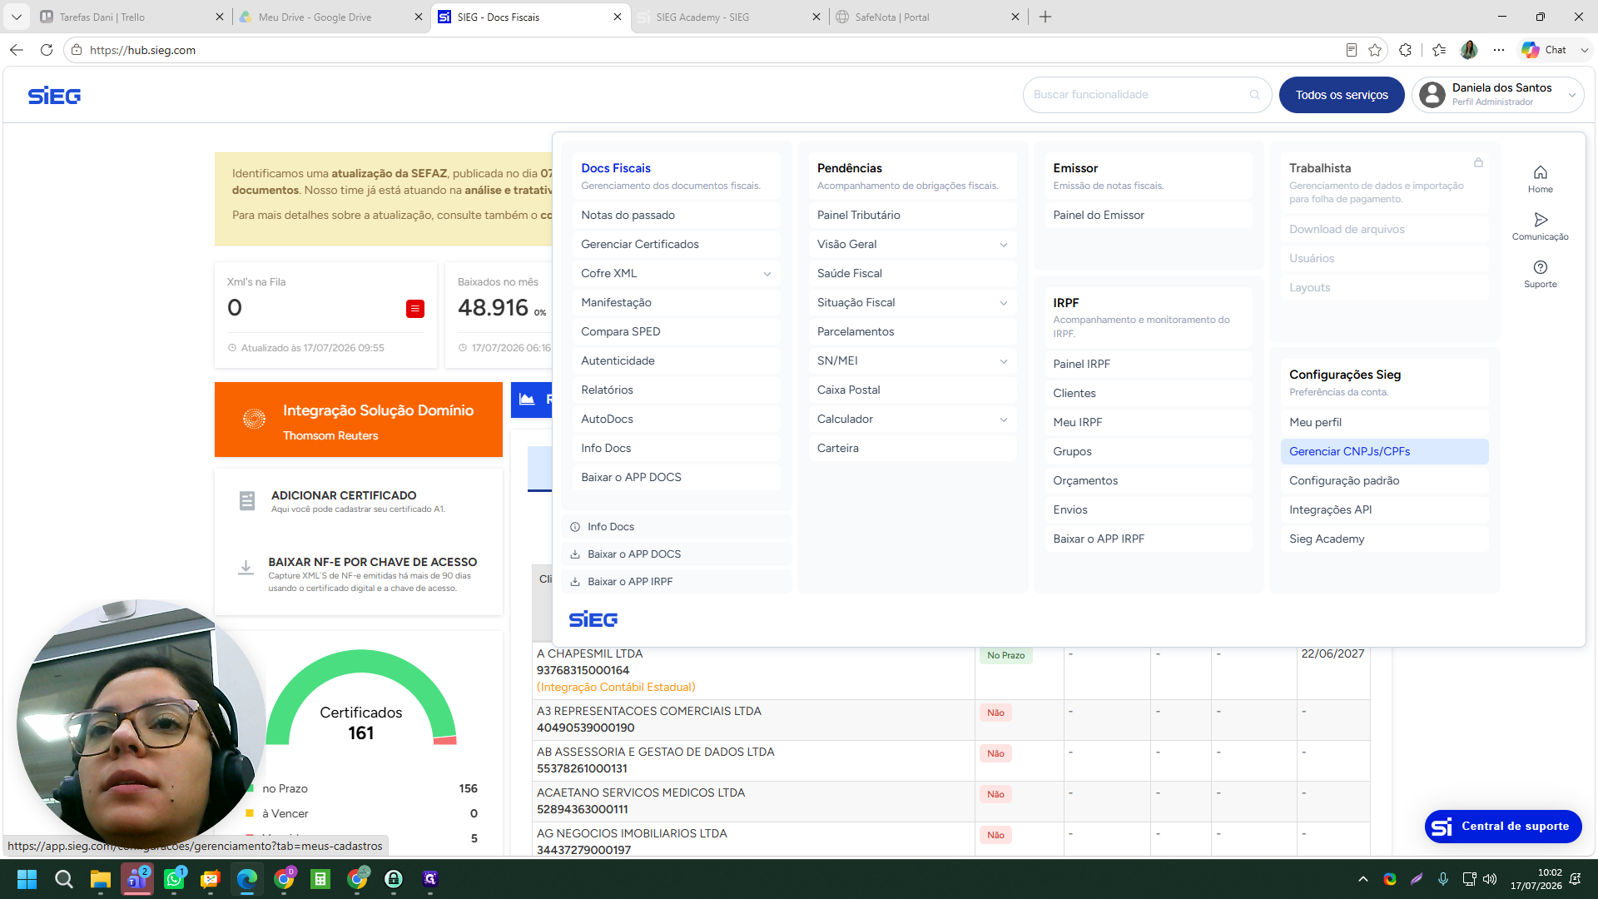Image resolution: width=1598 pixels, height=899 pixels.
Task: Open Painel IRPF menu item
Action: 1148,365
